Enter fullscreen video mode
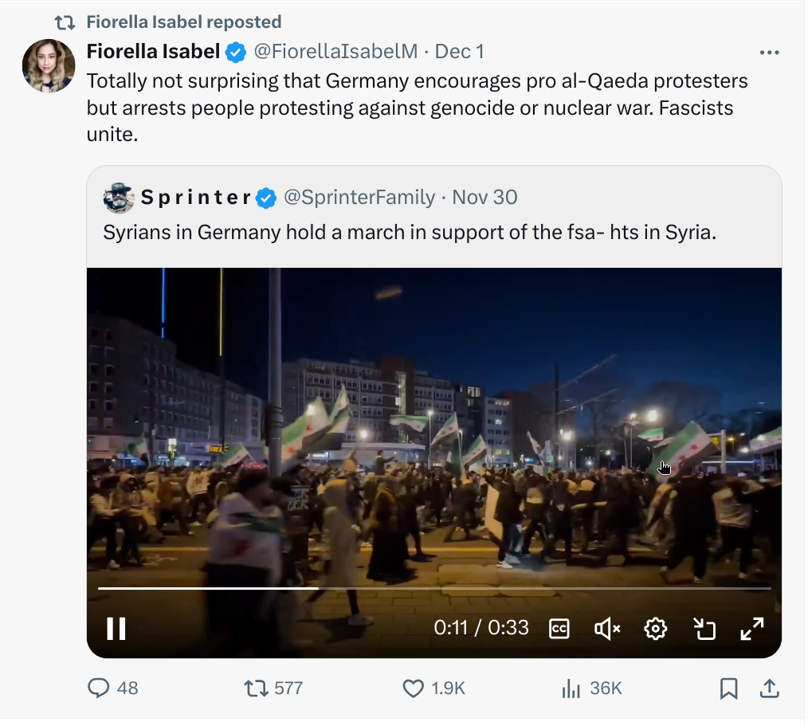 click(751, 629)
